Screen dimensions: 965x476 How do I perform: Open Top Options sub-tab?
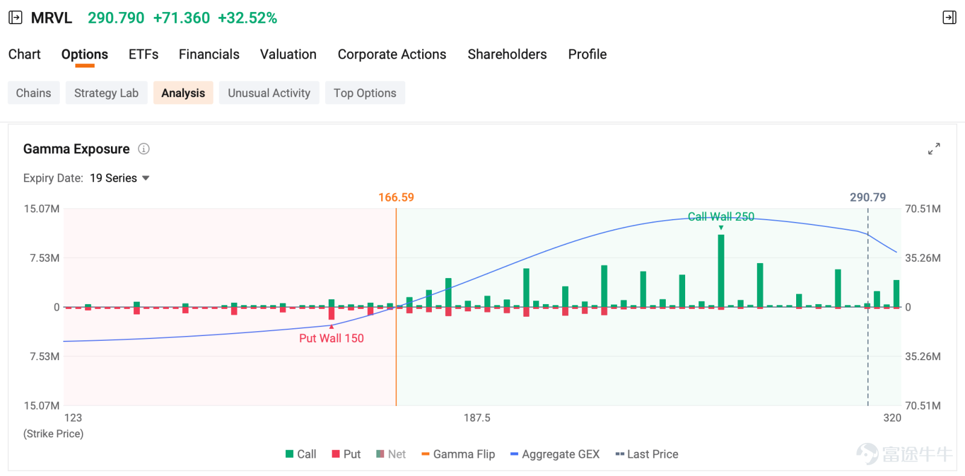[365, 93]
